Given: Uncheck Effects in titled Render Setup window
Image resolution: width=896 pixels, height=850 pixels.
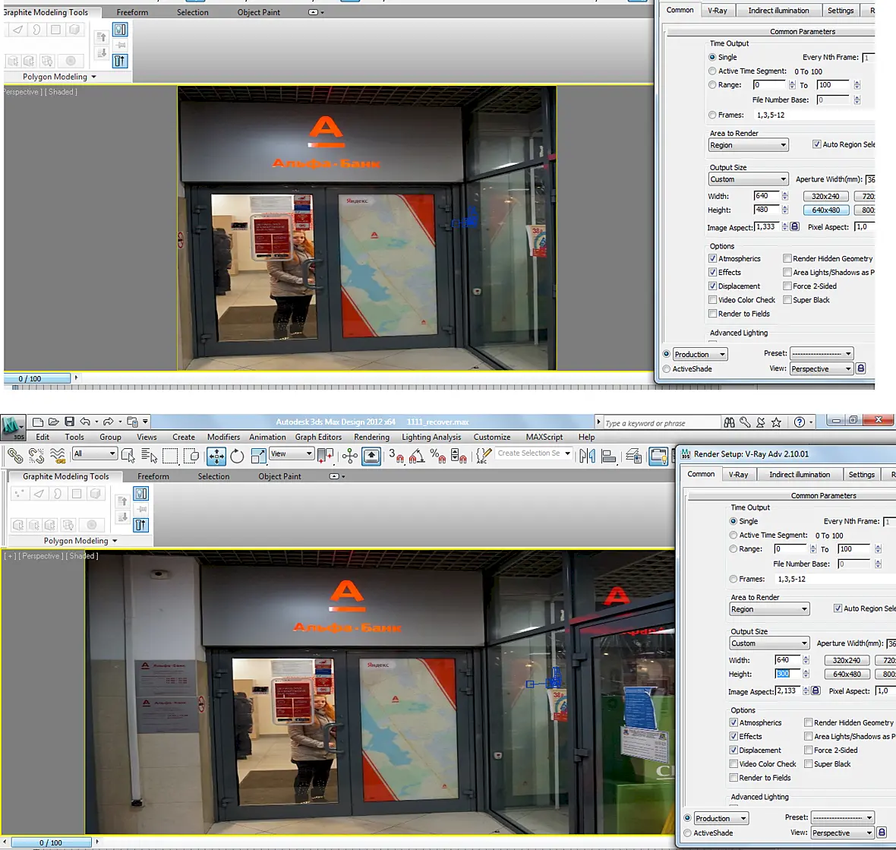Looking at the screenshot, I should pos(734,736).
